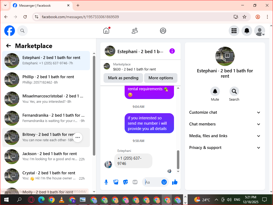Screen dimensions: 273x205
Task: Show hidden system tray icons
Action: [216, 200]
